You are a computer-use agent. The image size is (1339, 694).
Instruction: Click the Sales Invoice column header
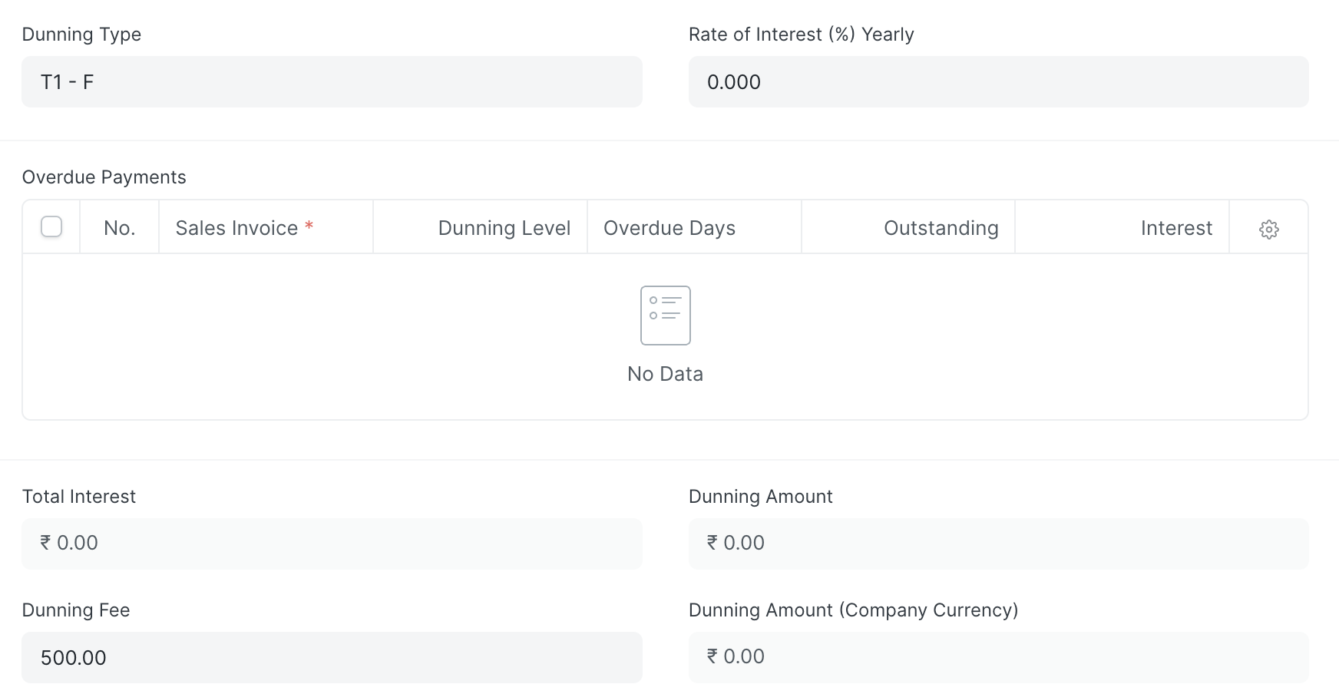click(x=236, y=227)
